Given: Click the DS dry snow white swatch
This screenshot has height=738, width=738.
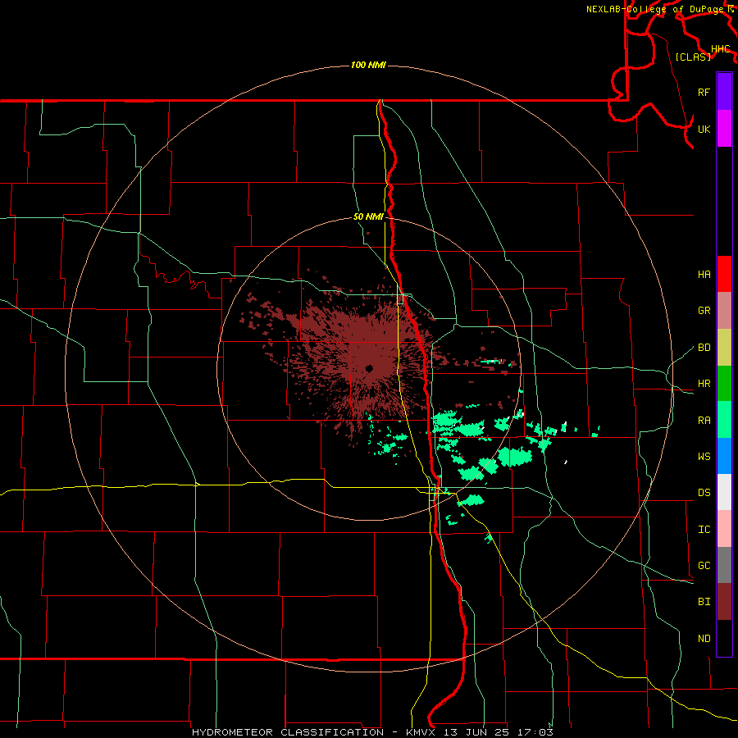Looking at the screenshot, I should [x=724, y=492].
